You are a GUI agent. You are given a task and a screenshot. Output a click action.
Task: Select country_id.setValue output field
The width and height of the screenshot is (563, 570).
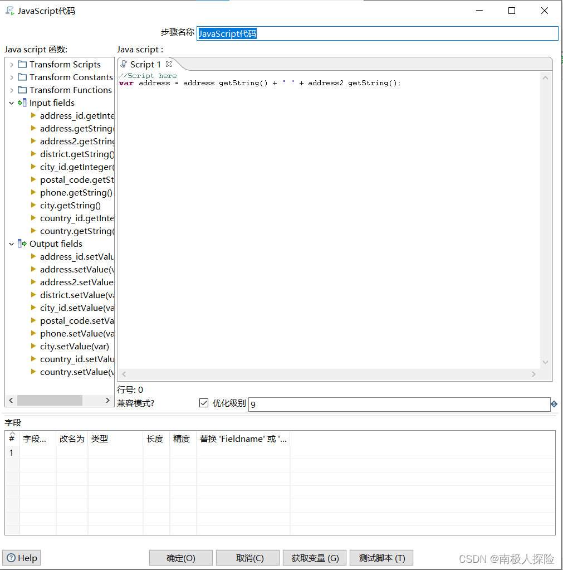click(x=77, y=359)
